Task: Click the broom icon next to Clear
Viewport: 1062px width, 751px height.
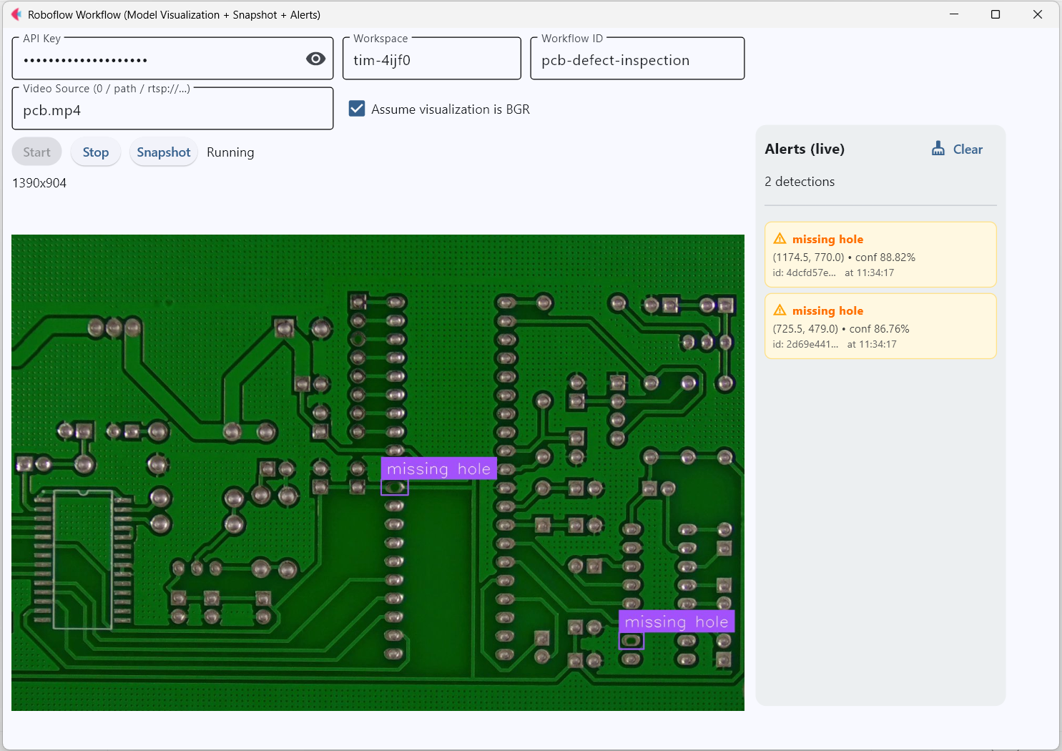Action: (x=938, y=149)
